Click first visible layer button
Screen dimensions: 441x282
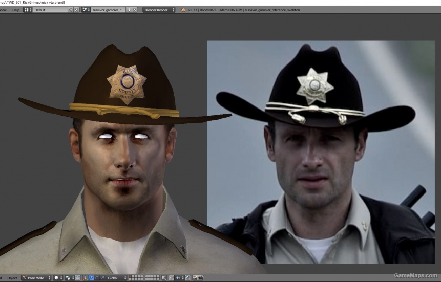[x=130, y=277]
